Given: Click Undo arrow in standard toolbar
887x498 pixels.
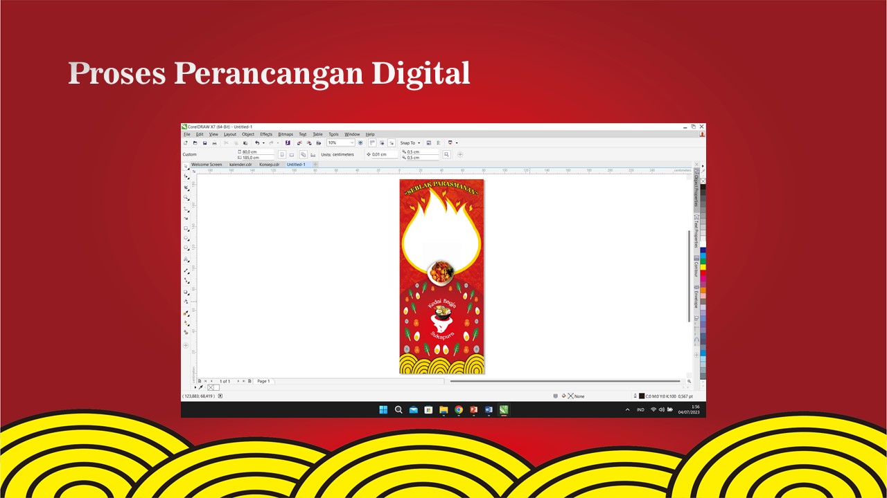Looking at the screenshot, I should [x=257, y=142].
